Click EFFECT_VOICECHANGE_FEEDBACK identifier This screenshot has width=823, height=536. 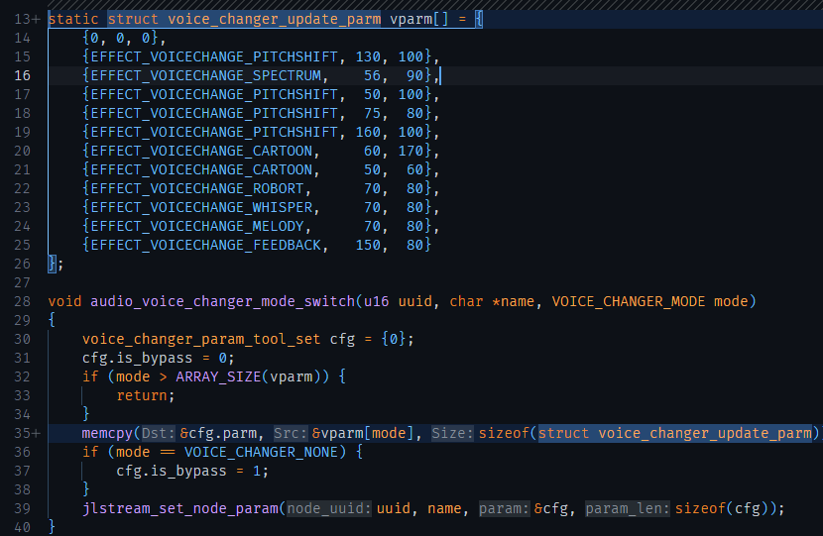point(206,245)
